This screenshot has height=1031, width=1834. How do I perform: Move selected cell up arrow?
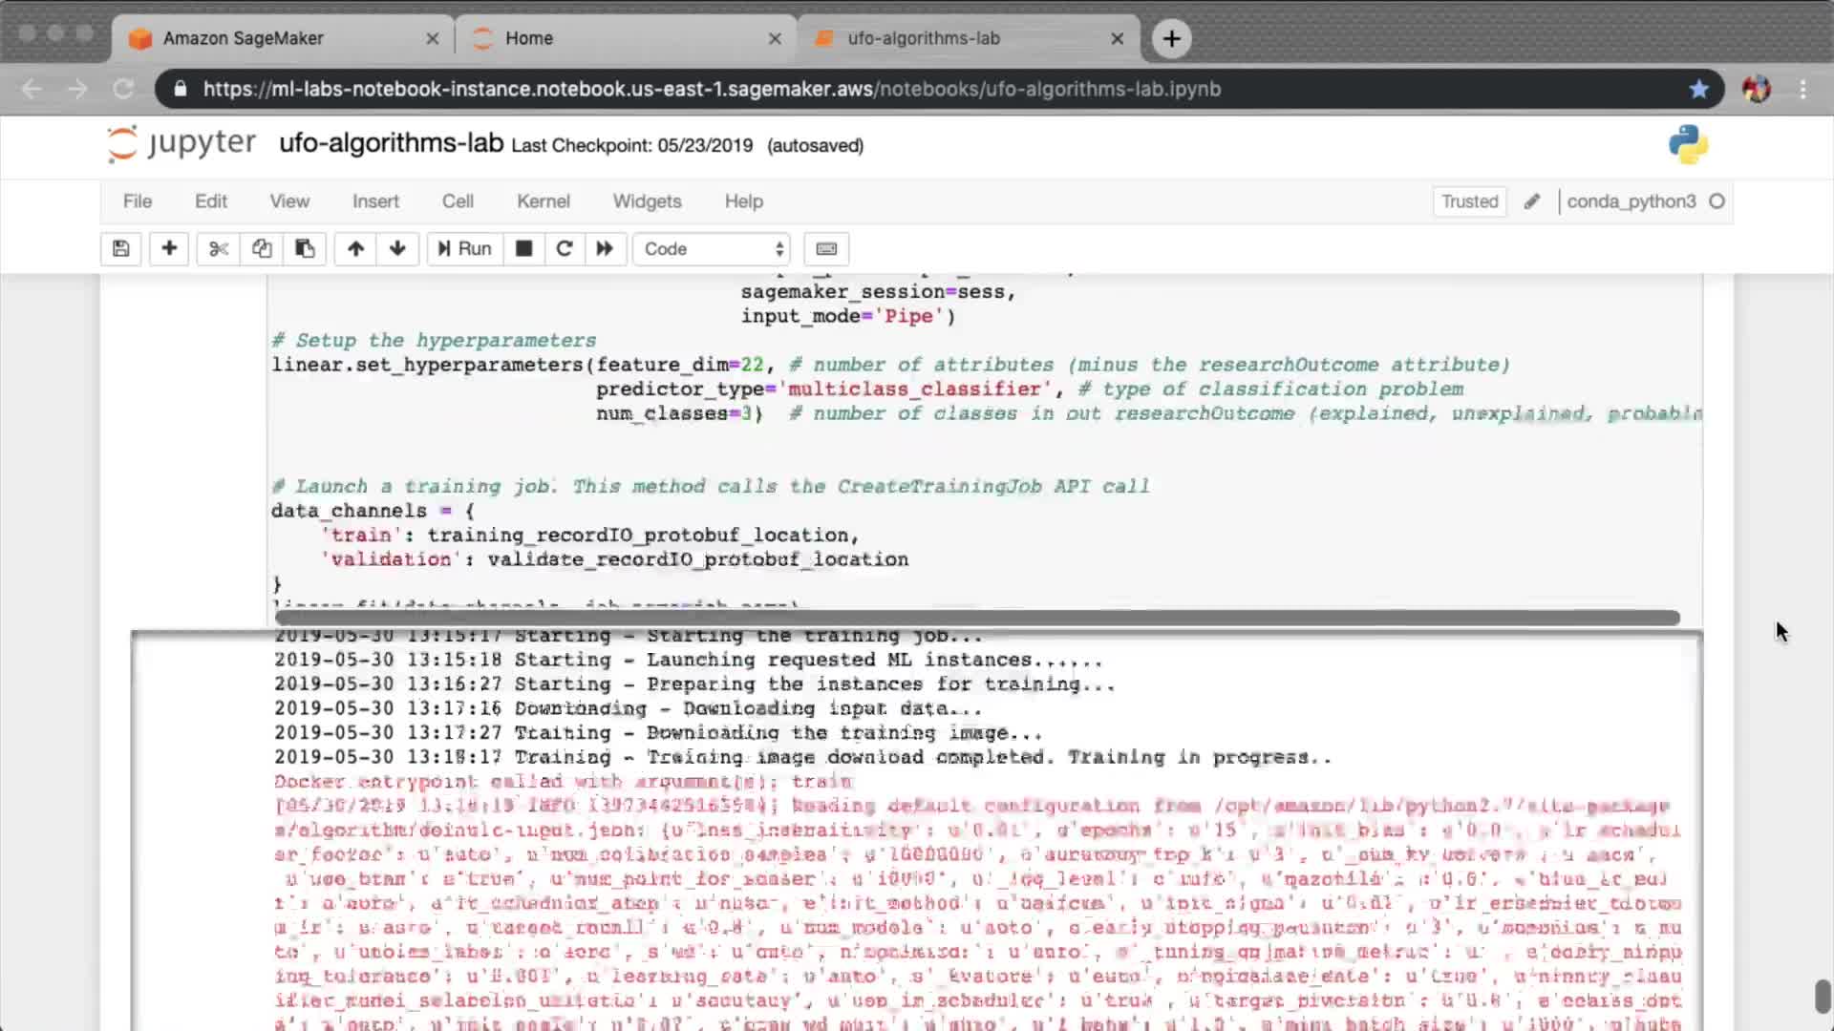coord(355,249)
